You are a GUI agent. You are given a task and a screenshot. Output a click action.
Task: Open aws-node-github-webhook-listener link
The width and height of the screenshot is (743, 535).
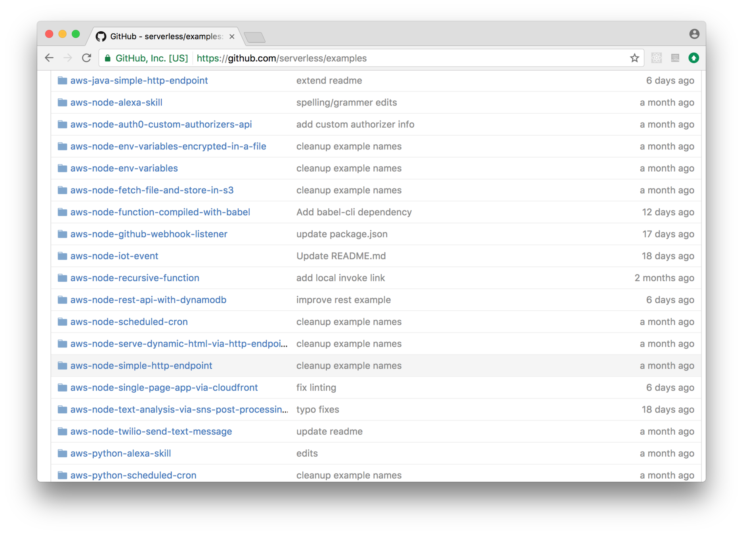(149, 234)
